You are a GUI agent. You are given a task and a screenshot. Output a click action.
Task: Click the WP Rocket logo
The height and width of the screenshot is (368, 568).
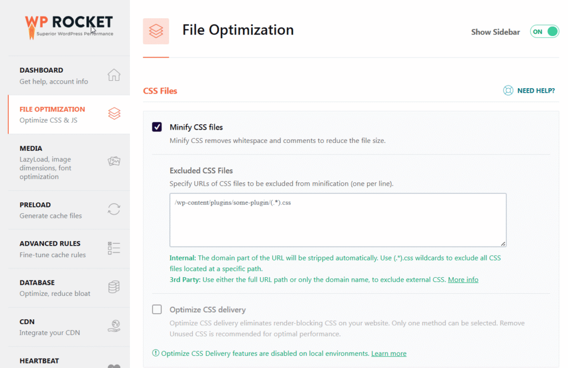(x=69, y=25)
